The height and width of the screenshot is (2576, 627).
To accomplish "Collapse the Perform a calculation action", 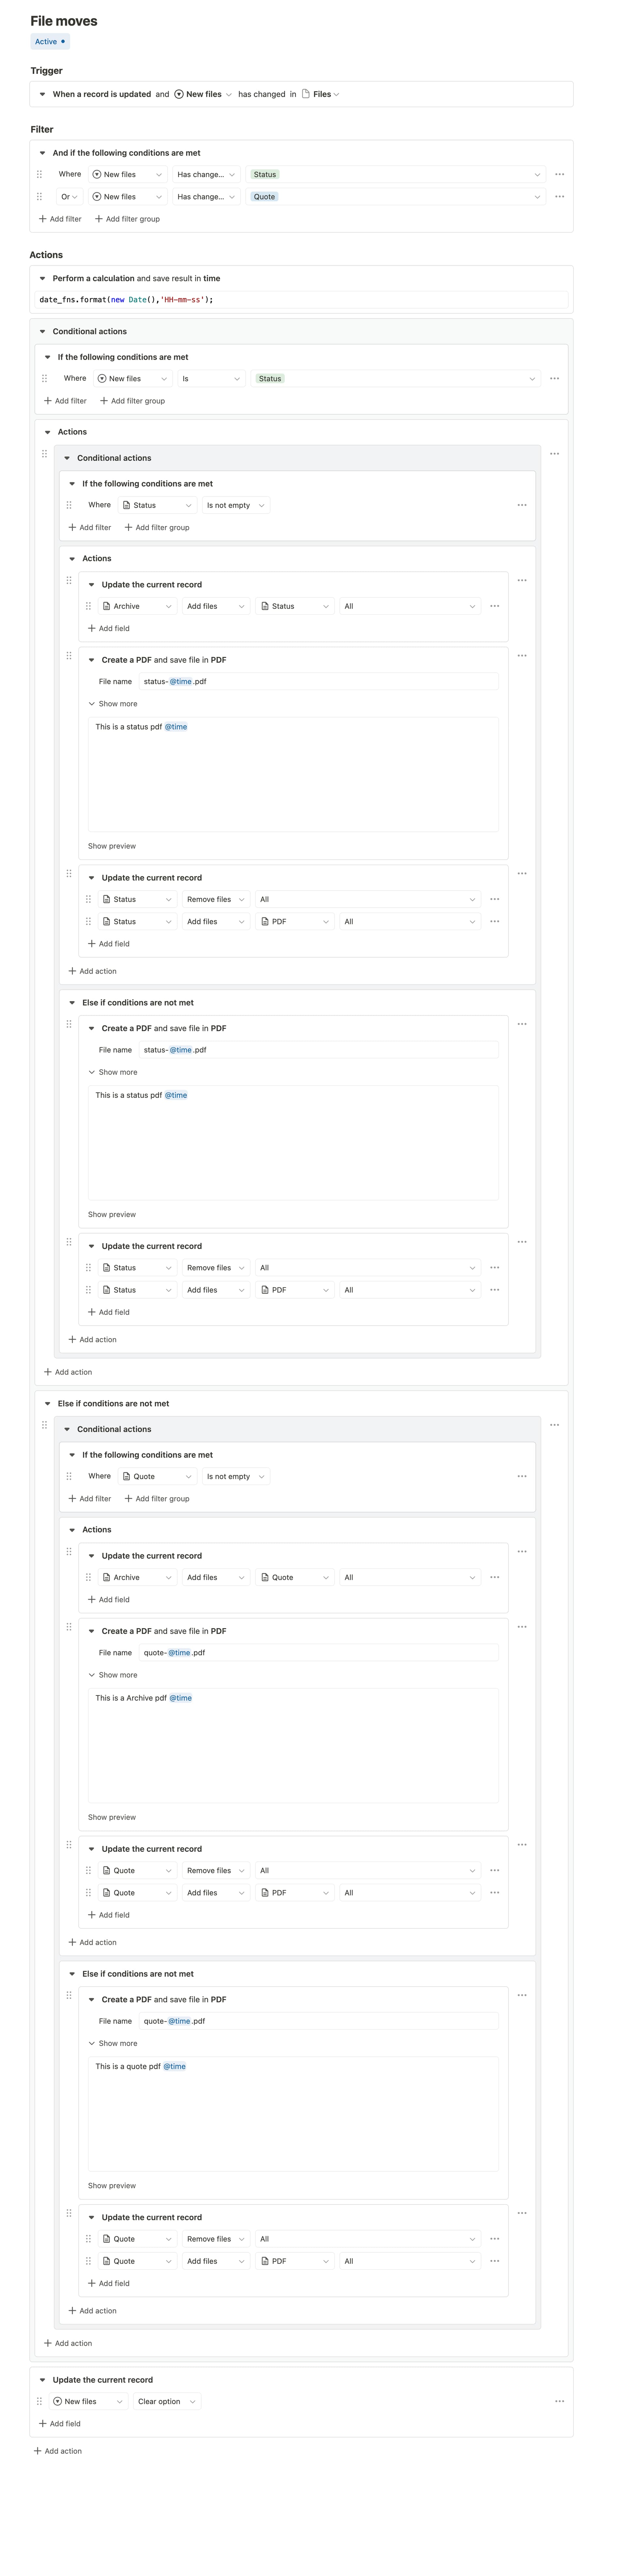I will tap(42, 278).
